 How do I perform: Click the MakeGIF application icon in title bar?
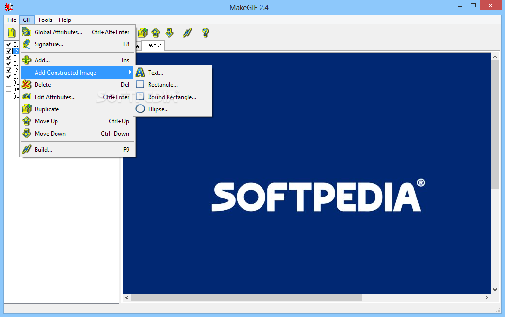(9, 7)
